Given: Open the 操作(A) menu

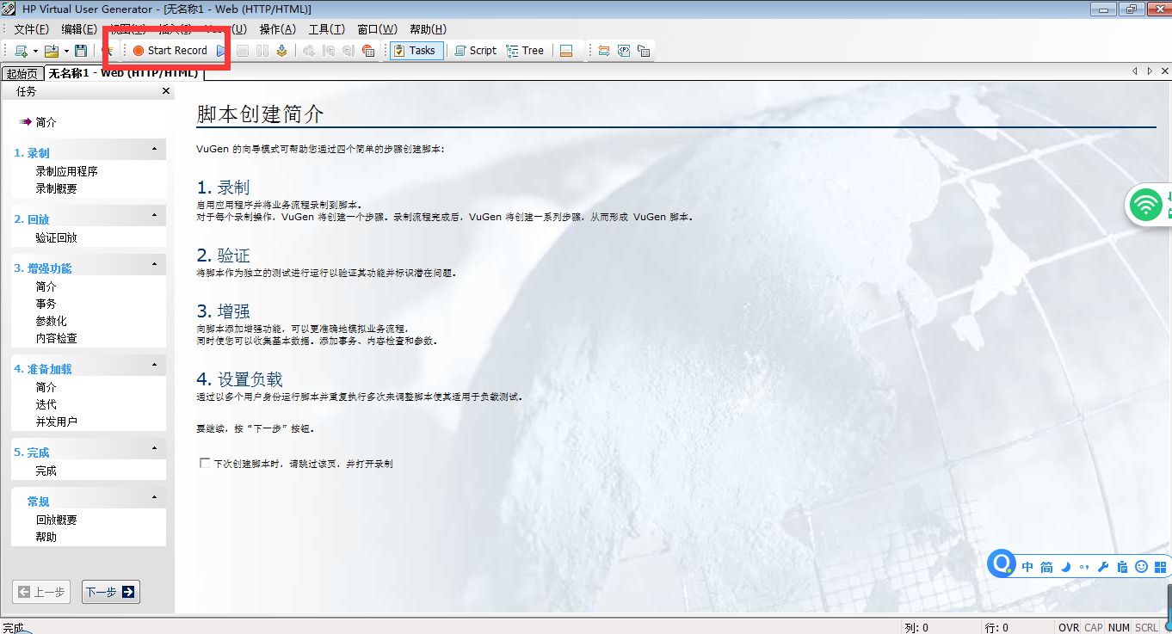Looking at the screenshot, I should coord(278,29).
